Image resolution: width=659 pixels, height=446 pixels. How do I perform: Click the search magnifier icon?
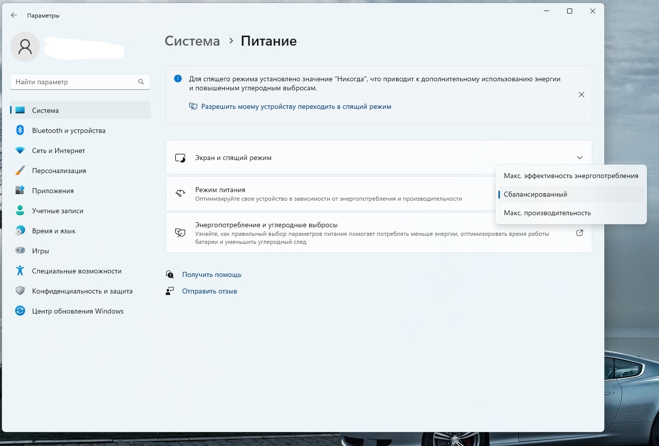(x=141, y=82)
